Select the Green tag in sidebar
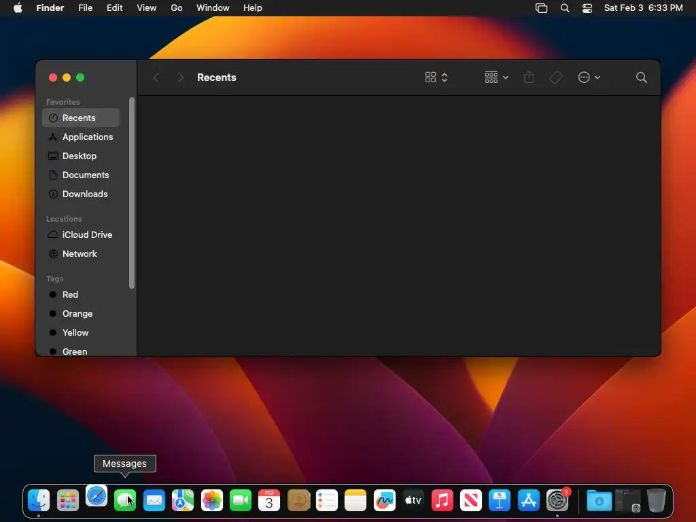 coord(81,351)
